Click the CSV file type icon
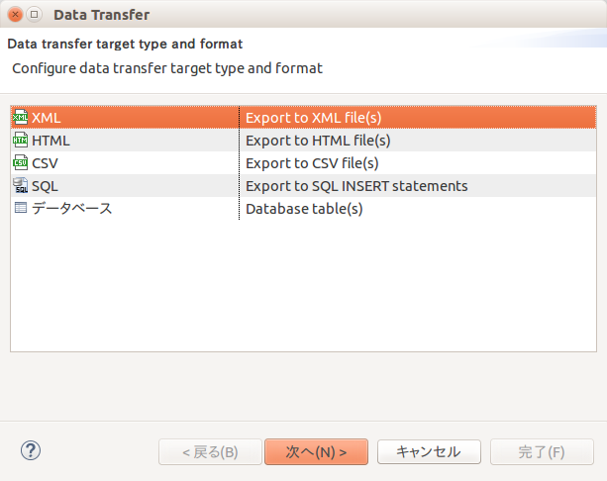The height and width of the screenshot is (481, 607). point(20,163)
